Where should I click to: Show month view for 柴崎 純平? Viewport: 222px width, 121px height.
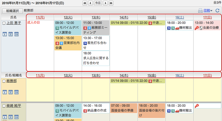16,117
